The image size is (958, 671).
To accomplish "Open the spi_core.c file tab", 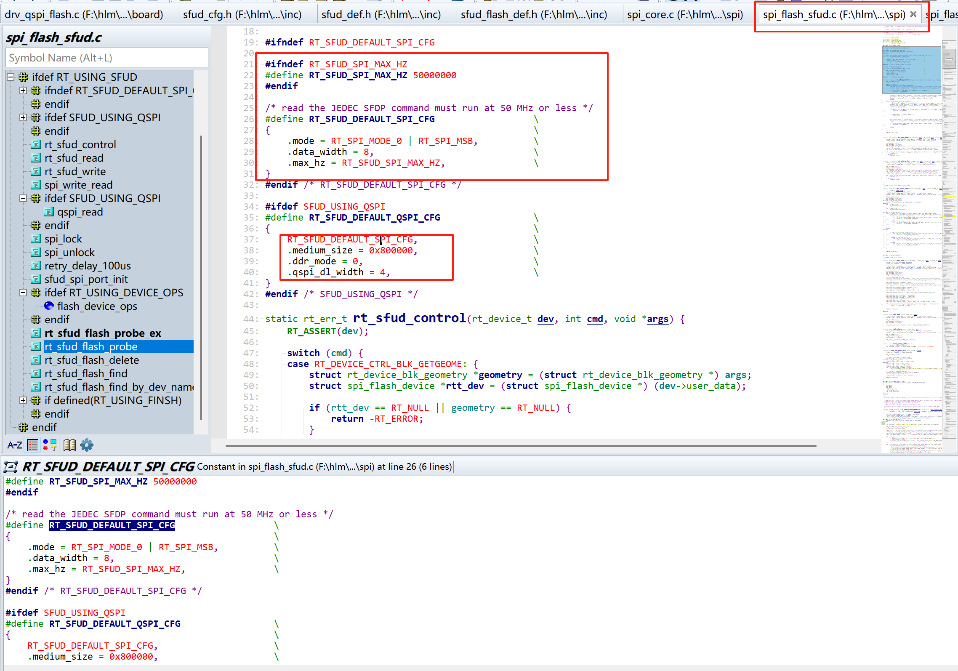I will click(x=684, y=15).
